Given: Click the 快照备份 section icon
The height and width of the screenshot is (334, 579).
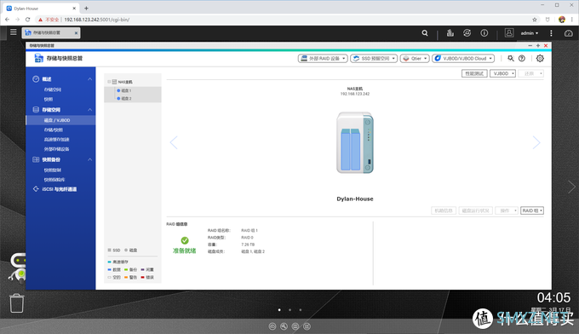Looking at the screenshot, I should point(36,159).
